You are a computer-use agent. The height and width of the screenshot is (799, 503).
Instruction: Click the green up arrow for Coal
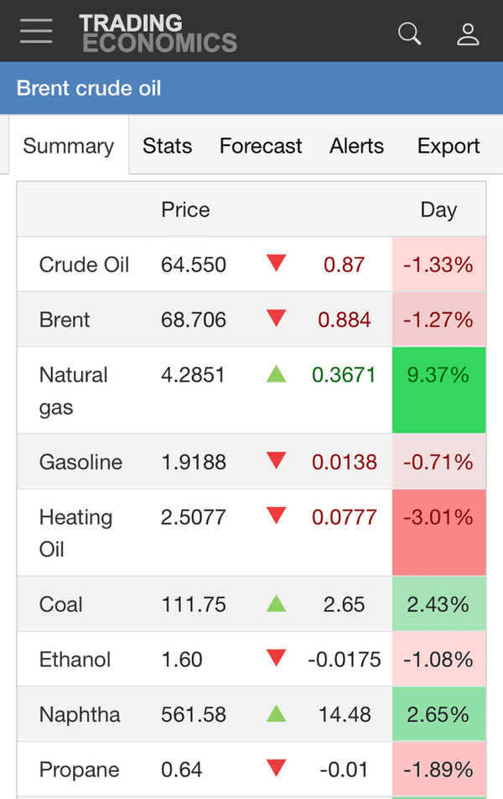[276, 603]
